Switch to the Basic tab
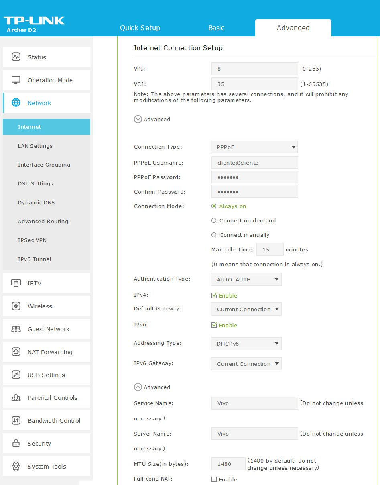The height and width of the screenshot is (485, 380). (216, 28)
